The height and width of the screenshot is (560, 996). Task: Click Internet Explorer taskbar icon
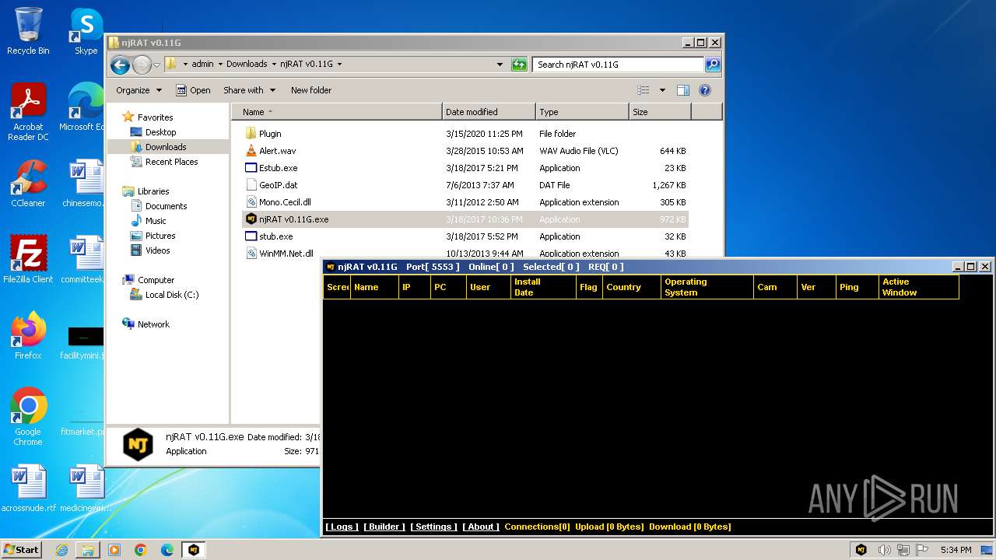click(x=61, y=550)
